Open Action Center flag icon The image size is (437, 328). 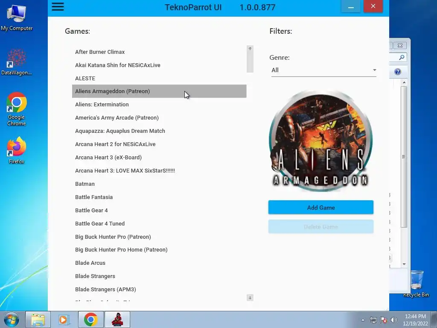pyautogui.click(x=384, y=320)
